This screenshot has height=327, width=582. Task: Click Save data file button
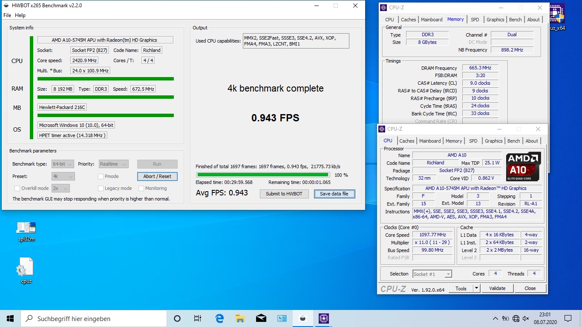(334, 194)
